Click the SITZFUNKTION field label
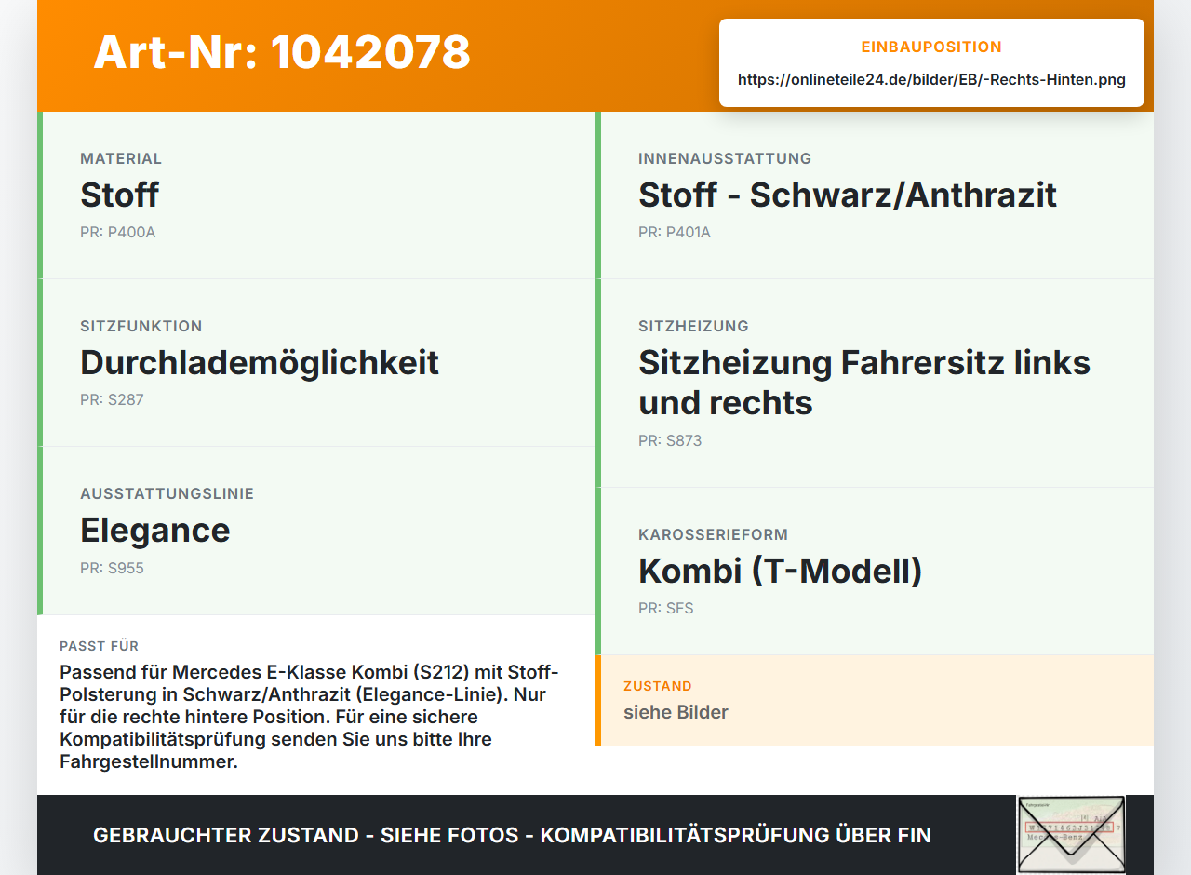Viewport: 1191px width, 875px height. pyautogui.click(x=141, y=326)
